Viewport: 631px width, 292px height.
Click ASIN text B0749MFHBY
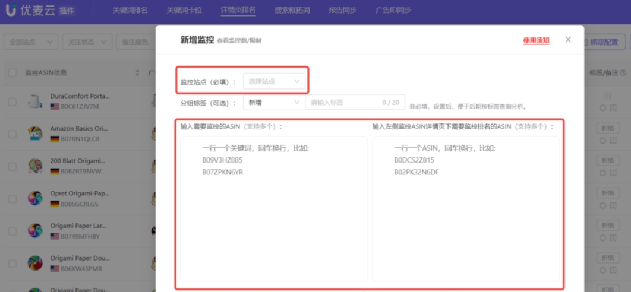coord(80,236)
